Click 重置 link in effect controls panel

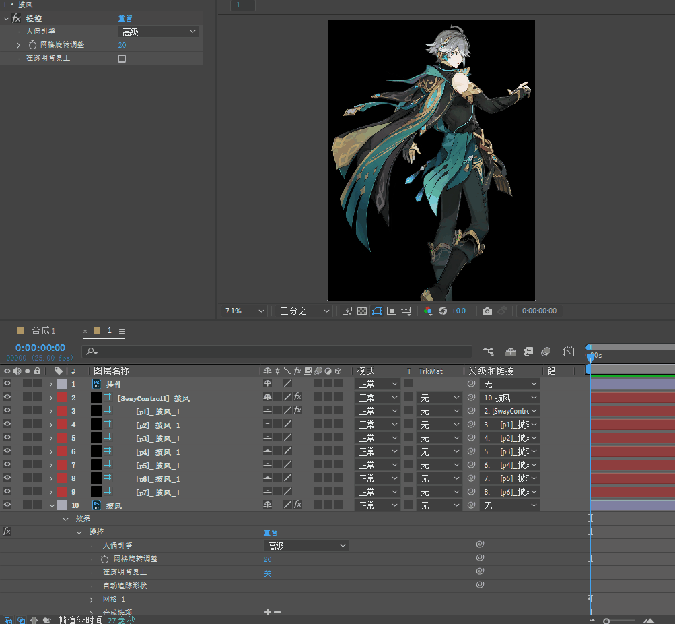pyautogui.click(x=125, y=19)
